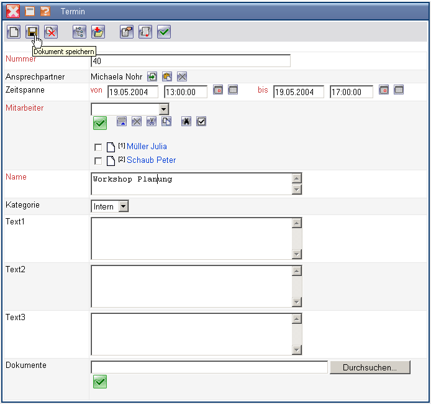Click the delete document icon with red X
Viewport: 431px width, 404px height.
[51, 32]
